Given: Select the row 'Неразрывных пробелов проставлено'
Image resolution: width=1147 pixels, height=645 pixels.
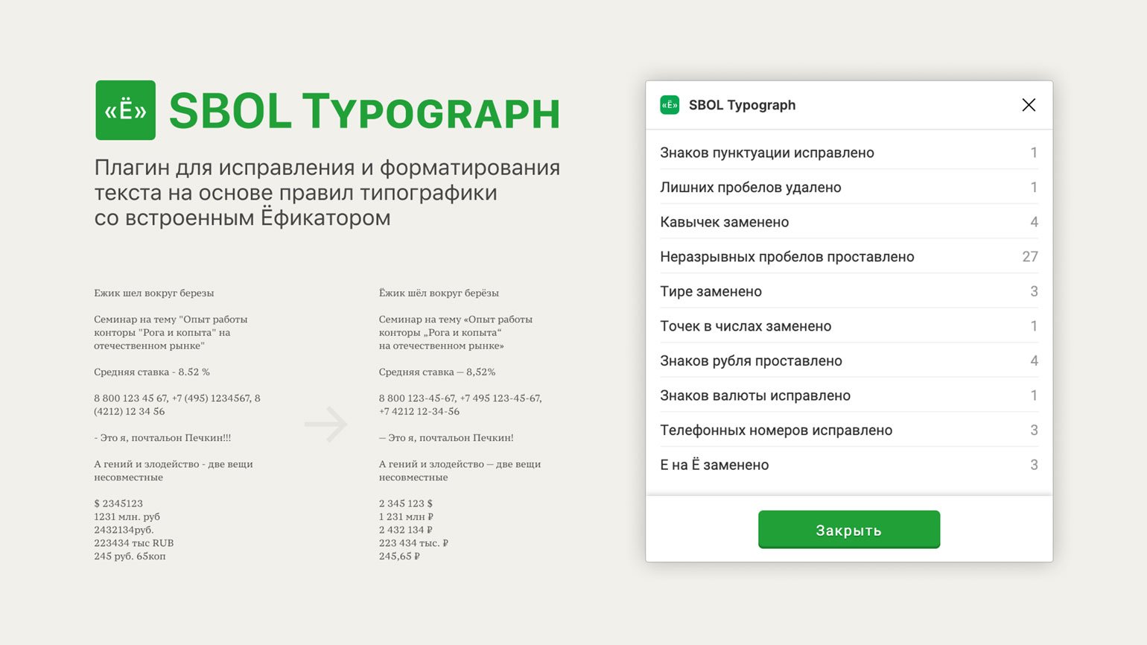Looking at the screenshot, I should click(849, 256).
